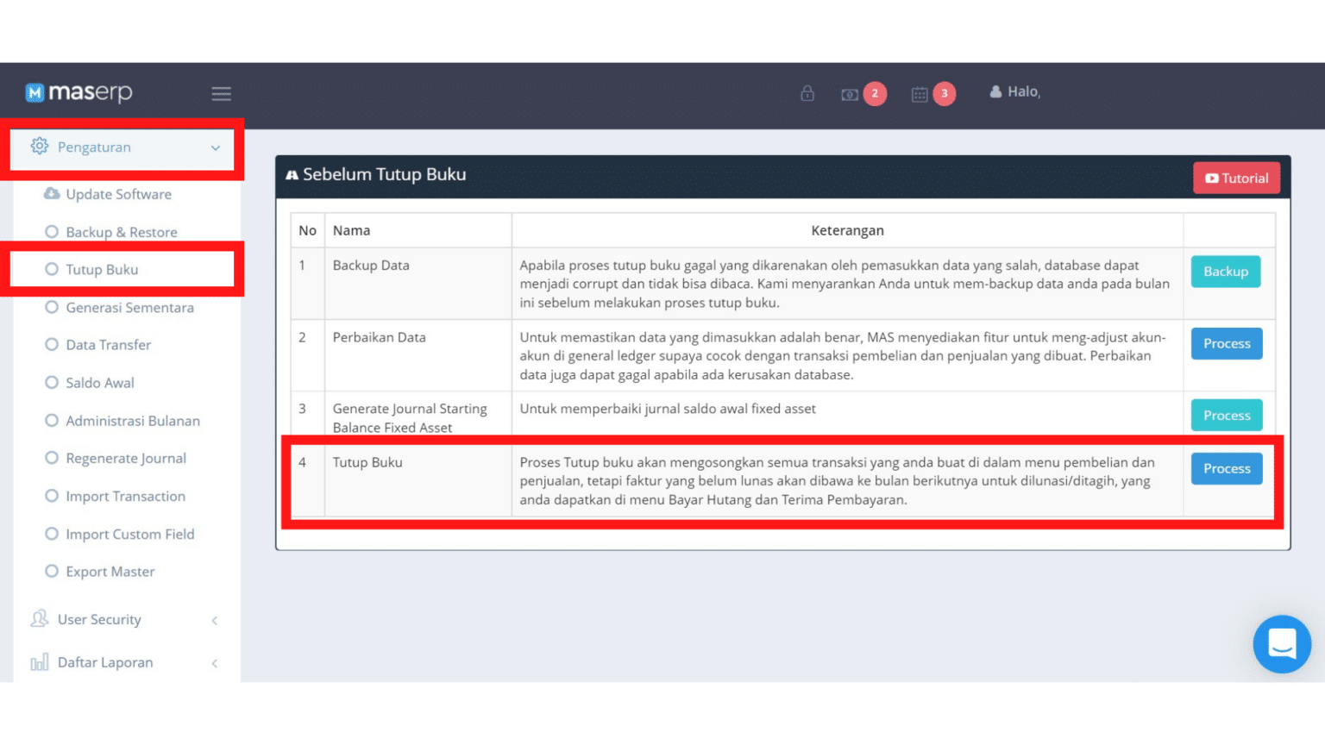Viewport: 1325px width, 745px height.
Task: Select Generasi Sementara option
Action: click(129, 307)
